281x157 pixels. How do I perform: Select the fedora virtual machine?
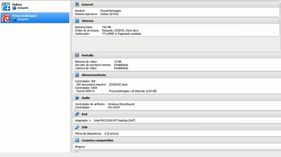(35, 6)
